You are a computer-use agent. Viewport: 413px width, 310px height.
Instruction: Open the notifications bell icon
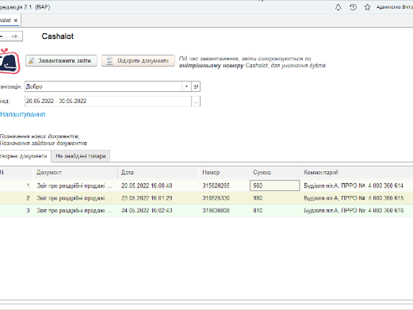(x=338, y=7)
